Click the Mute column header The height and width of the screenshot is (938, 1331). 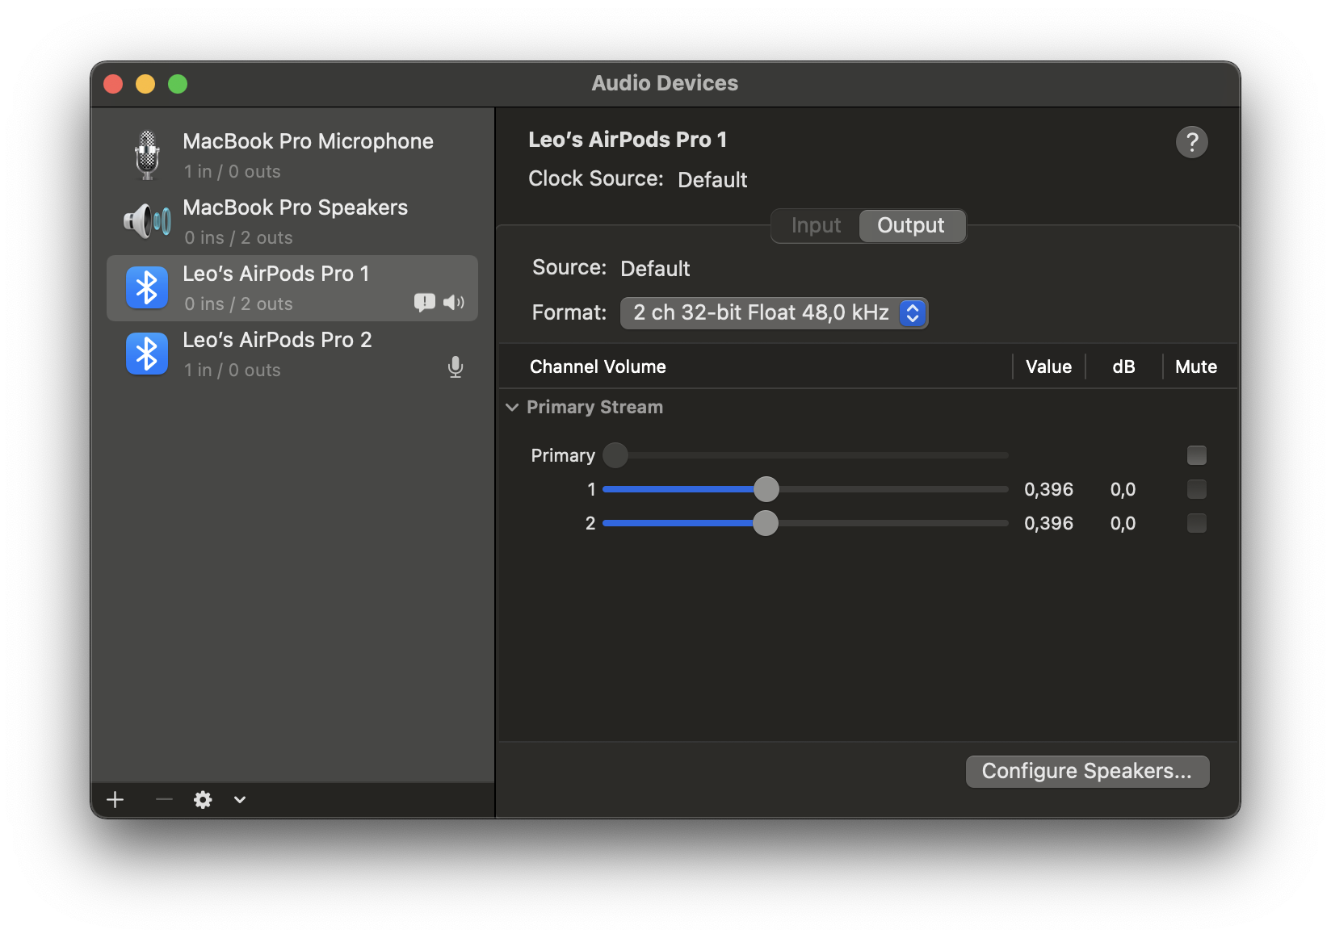pos(1196,366)
